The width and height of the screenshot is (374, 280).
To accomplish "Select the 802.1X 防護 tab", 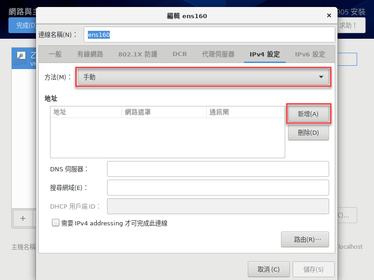I will pos(138,54).
